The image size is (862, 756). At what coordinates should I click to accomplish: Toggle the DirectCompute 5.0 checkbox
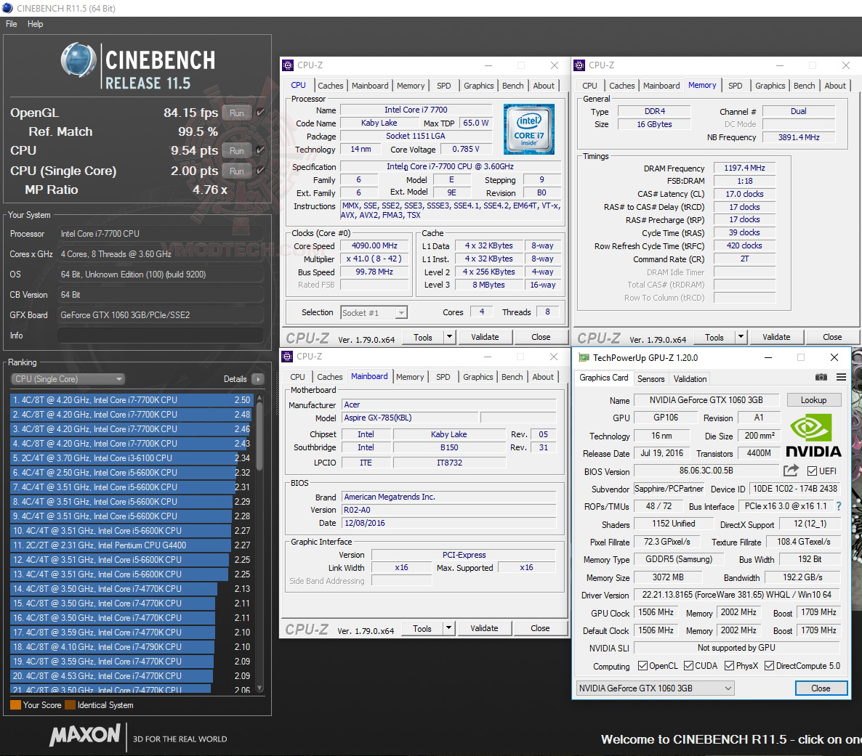point(769,666)
